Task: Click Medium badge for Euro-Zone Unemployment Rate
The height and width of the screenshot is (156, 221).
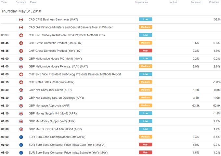Action: (x=146, y=137)
